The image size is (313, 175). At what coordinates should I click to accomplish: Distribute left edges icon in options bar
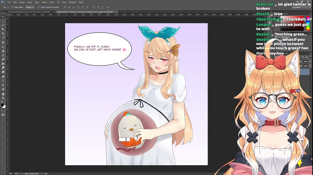(x=108, y=7)
